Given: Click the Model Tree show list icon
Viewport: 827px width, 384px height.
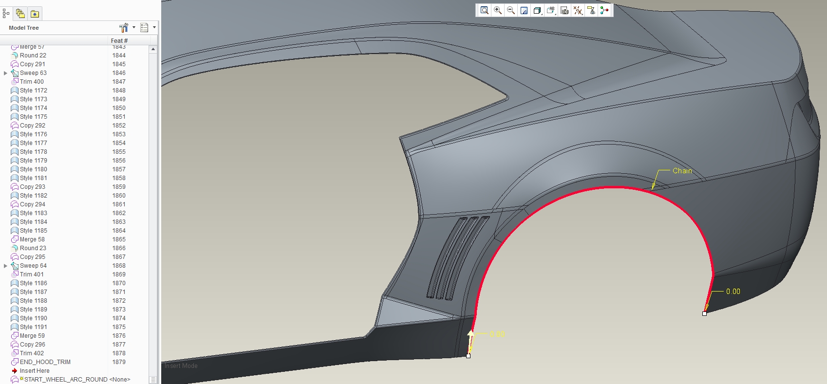Looking at the screenshot, I should [144, 28].
